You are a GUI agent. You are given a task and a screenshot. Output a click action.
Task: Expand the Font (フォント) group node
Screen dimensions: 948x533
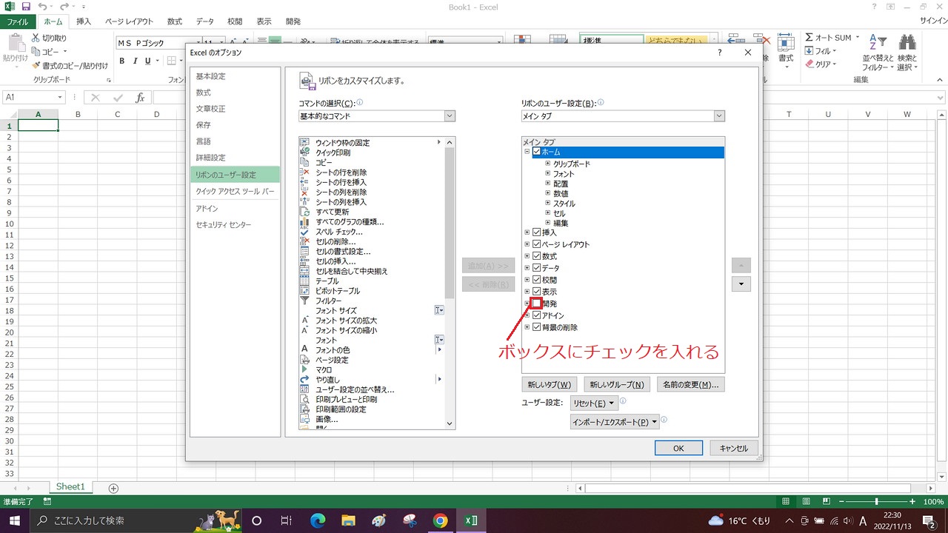pyautogui.click(x=548, y=173)
